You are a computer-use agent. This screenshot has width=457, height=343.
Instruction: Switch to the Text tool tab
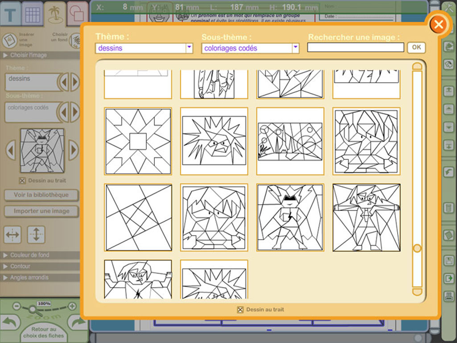[x=10, y=14]
